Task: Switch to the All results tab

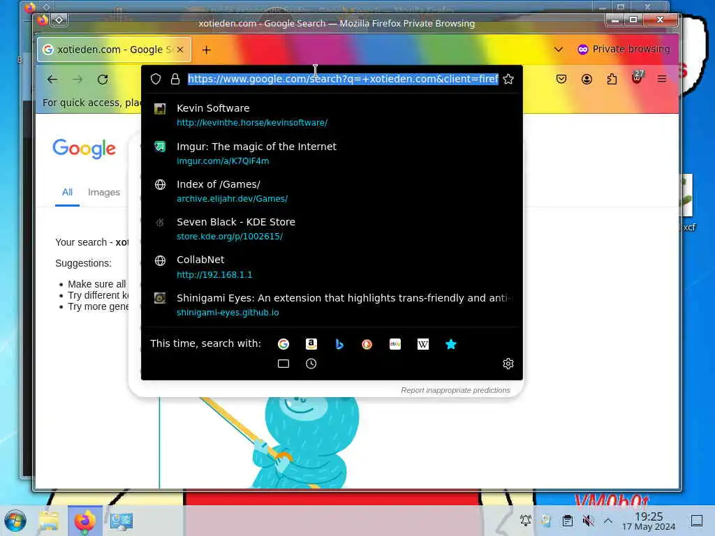Action: coord(67,193)
